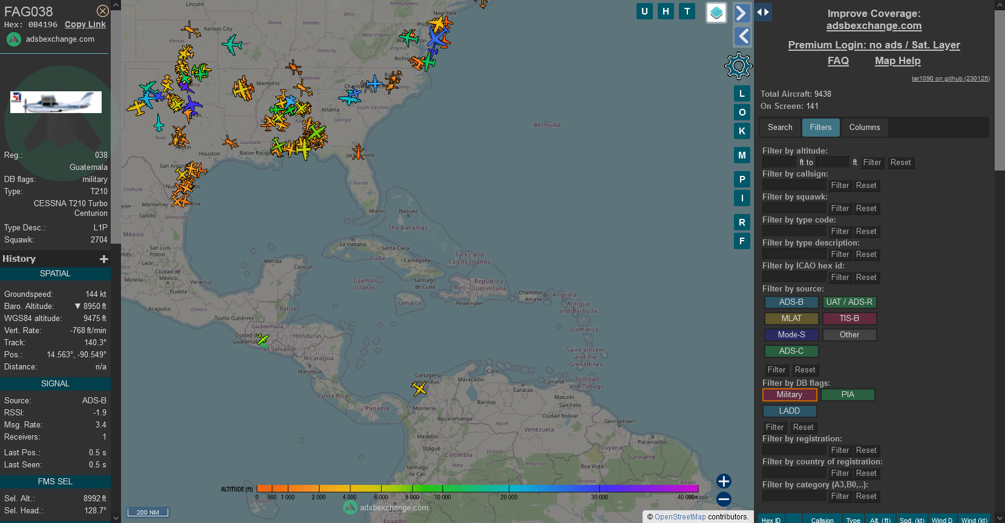The image size is (1005, 523).
Task: Click the type description filter input field
Action: pos(794,255)
